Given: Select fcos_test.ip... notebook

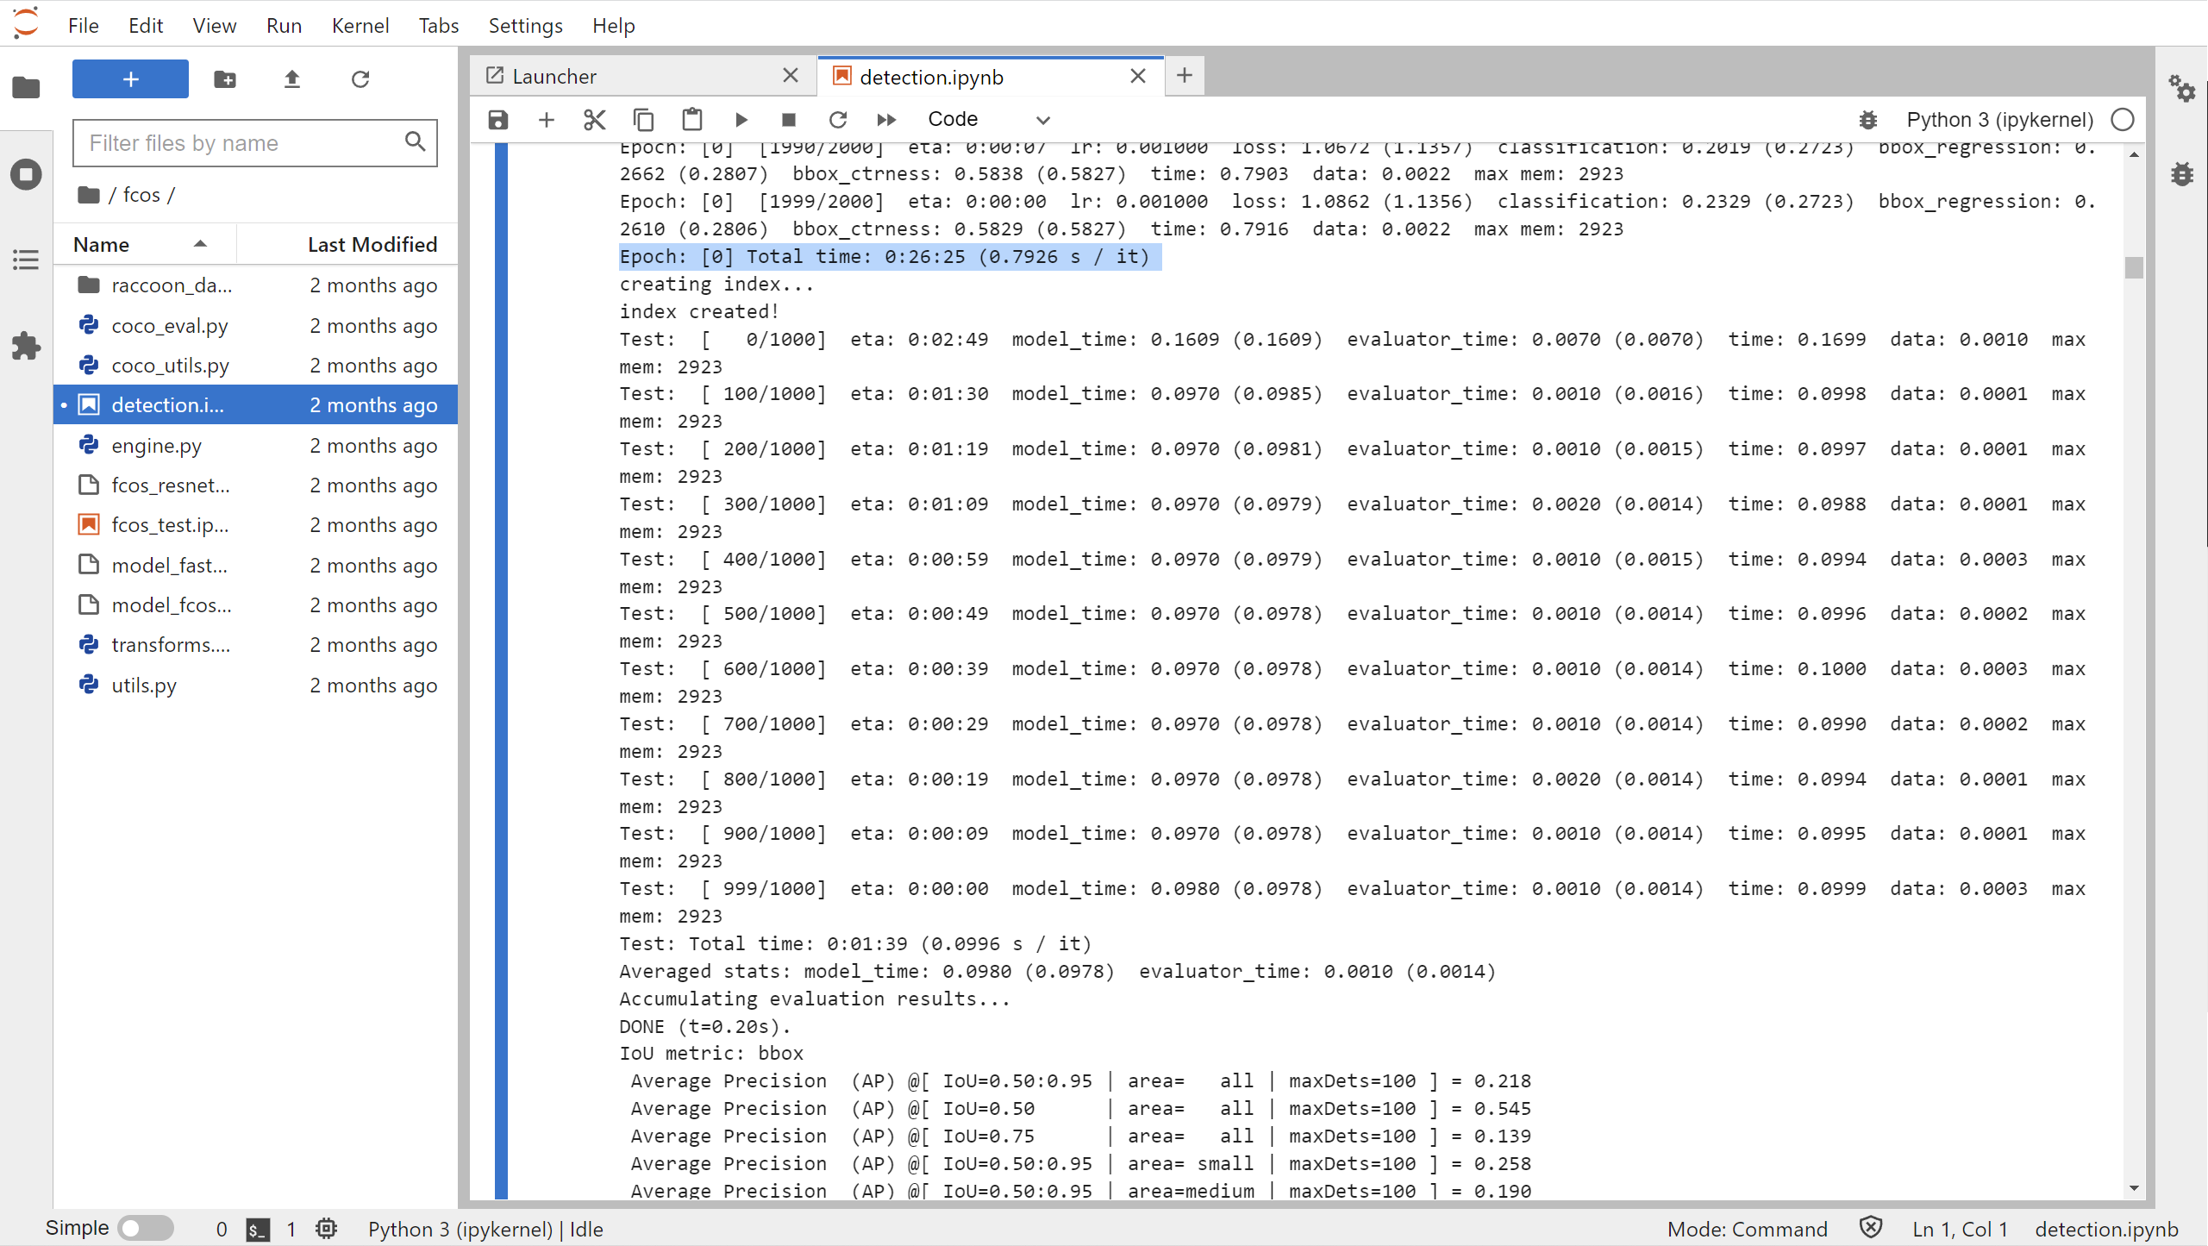Looking at the screenshot, I should coord(256,524).
